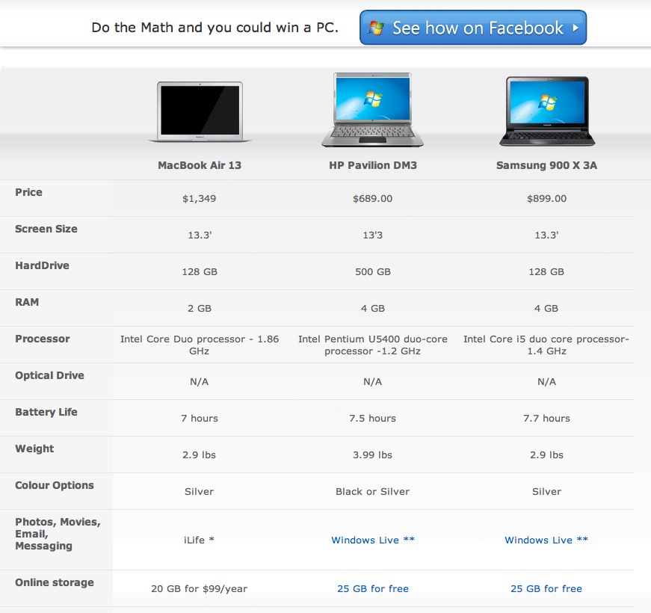The width and height of the screenshot is (651, 613).
Task: Click the HP Pavilion DM3 heading
Action: click(x=373, y=165)
